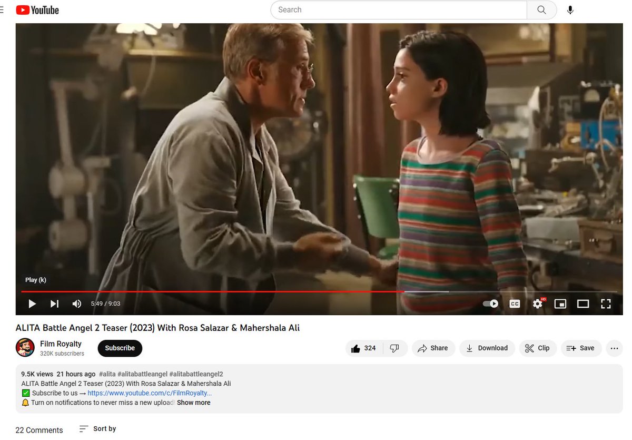The image size is (632, 440).
Task: Create a Clip of the video
Action: [538, 348]
